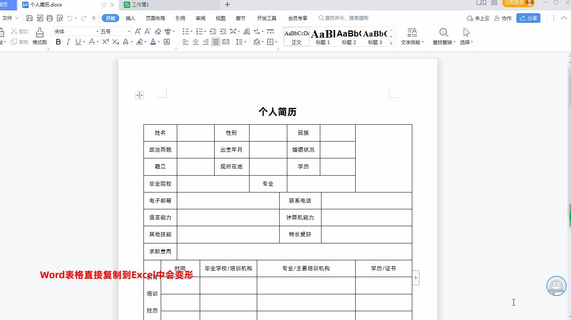
Task: Click the bulleted list icon
Action: coord(185,31)
